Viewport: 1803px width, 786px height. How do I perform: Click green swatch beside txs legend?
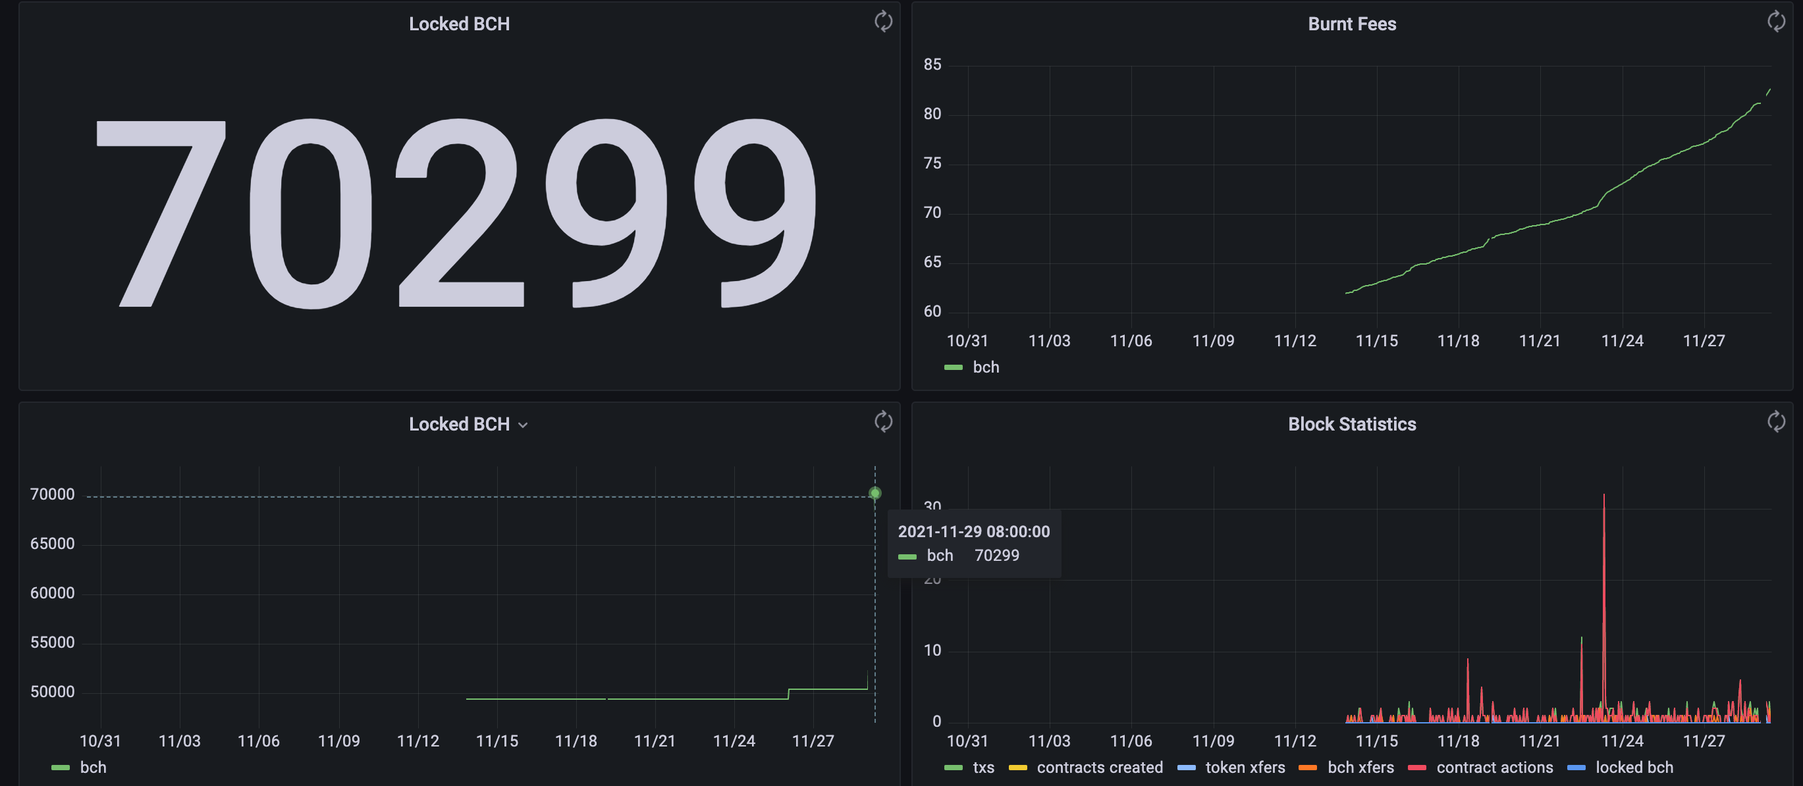point(954,768)
